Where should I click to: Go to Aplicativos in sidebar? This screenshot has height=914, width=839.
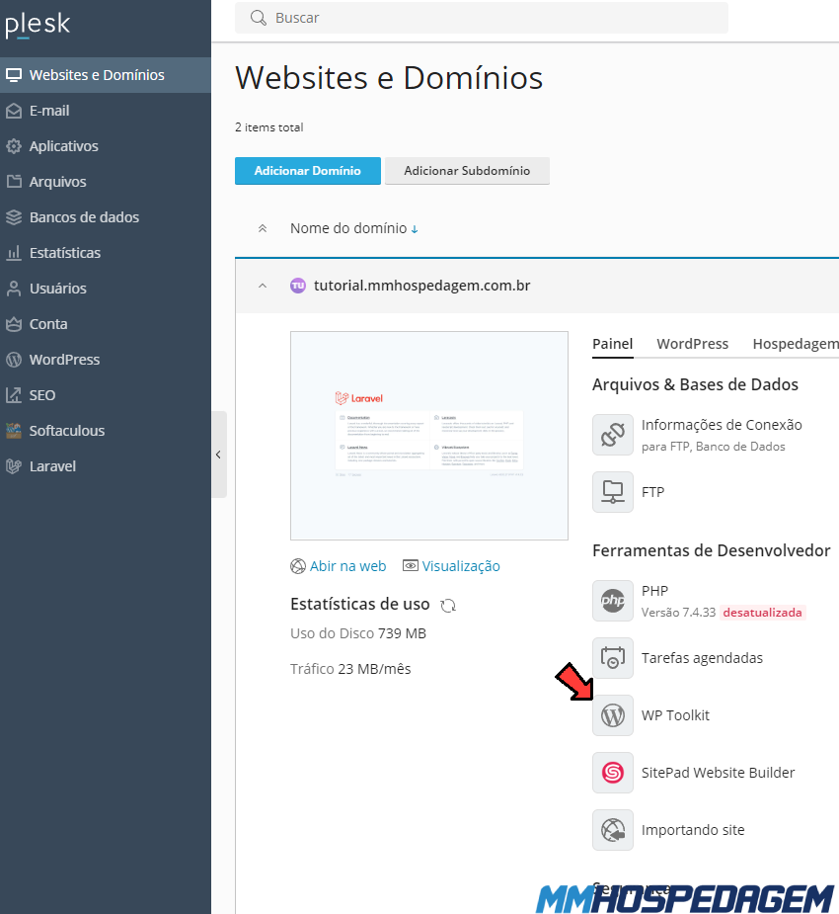(x=106, y=146)
